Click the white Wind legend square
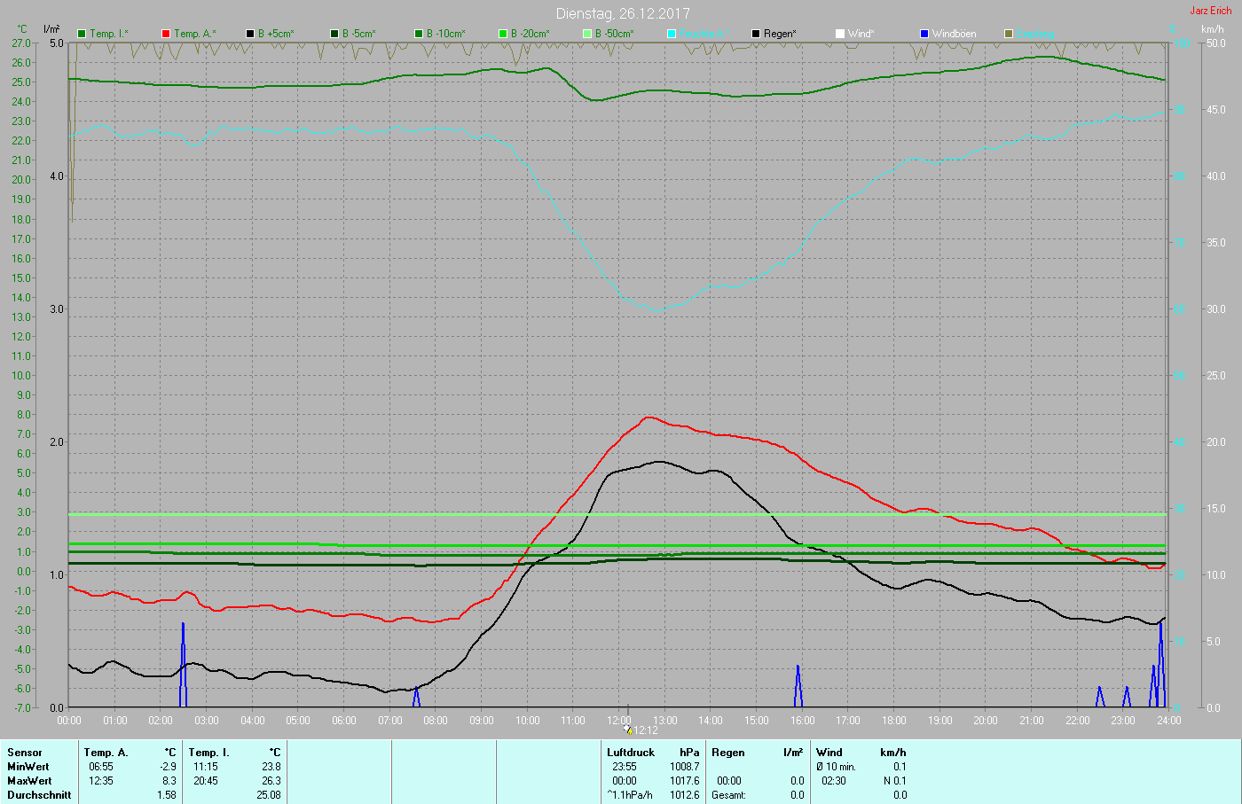The width and height of the screenshot is (1242, 804). 840,34
